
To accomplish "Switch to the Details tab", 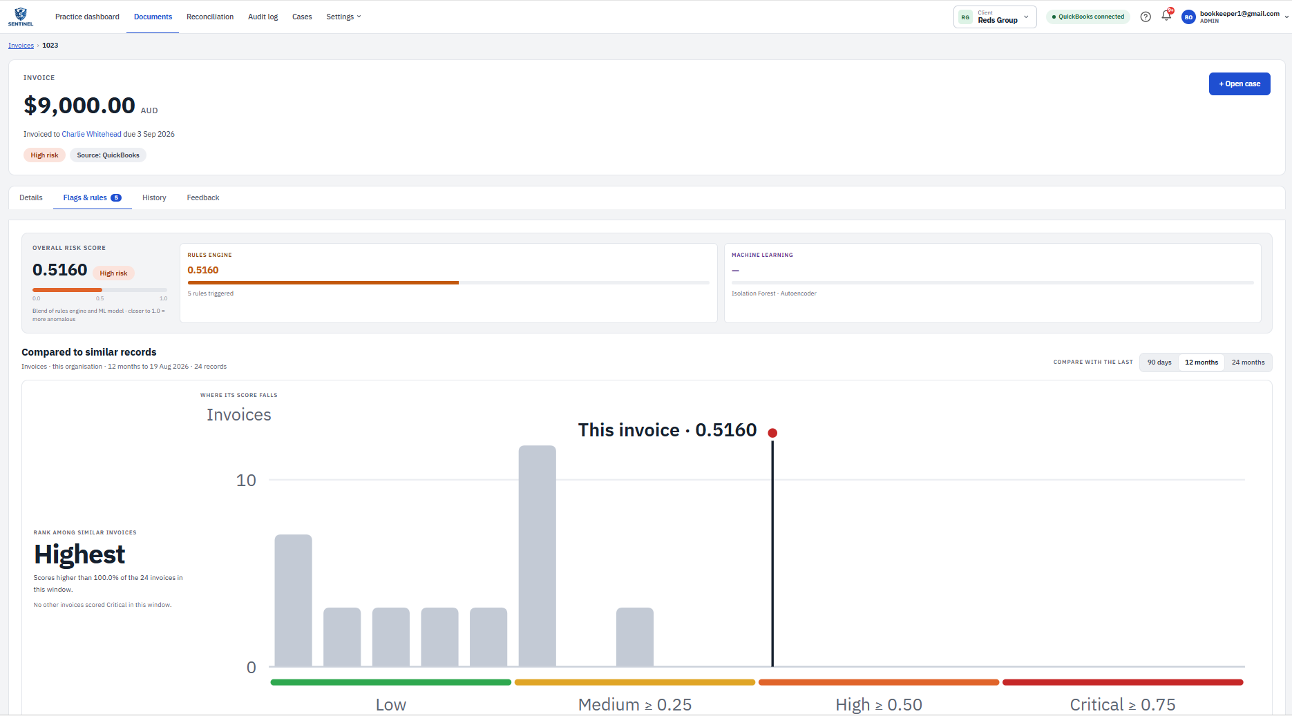I will pyautogui.click(x=31, y=197).
